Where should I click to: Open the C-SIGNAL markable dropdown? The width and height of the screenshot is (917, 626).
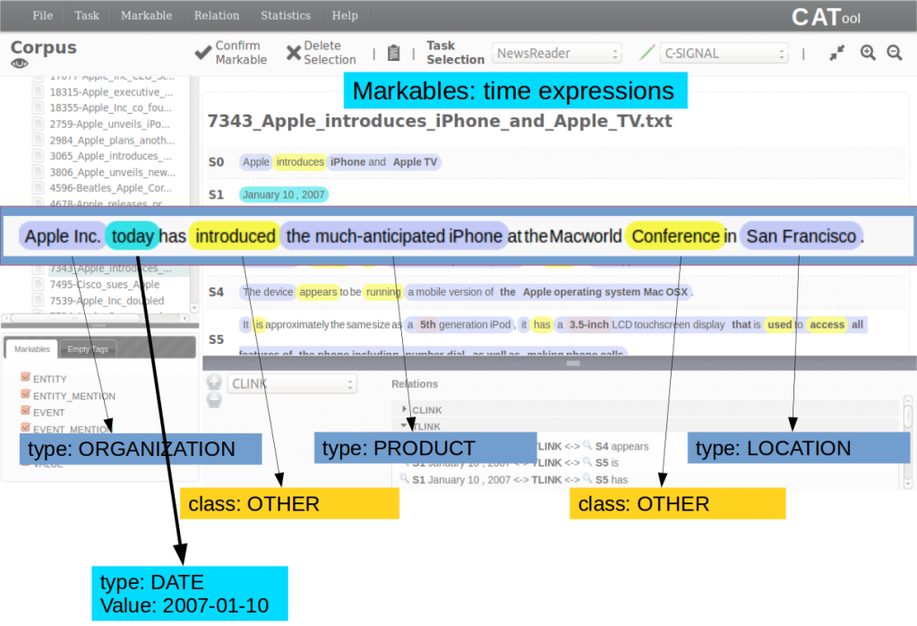(x=724, y=53)
